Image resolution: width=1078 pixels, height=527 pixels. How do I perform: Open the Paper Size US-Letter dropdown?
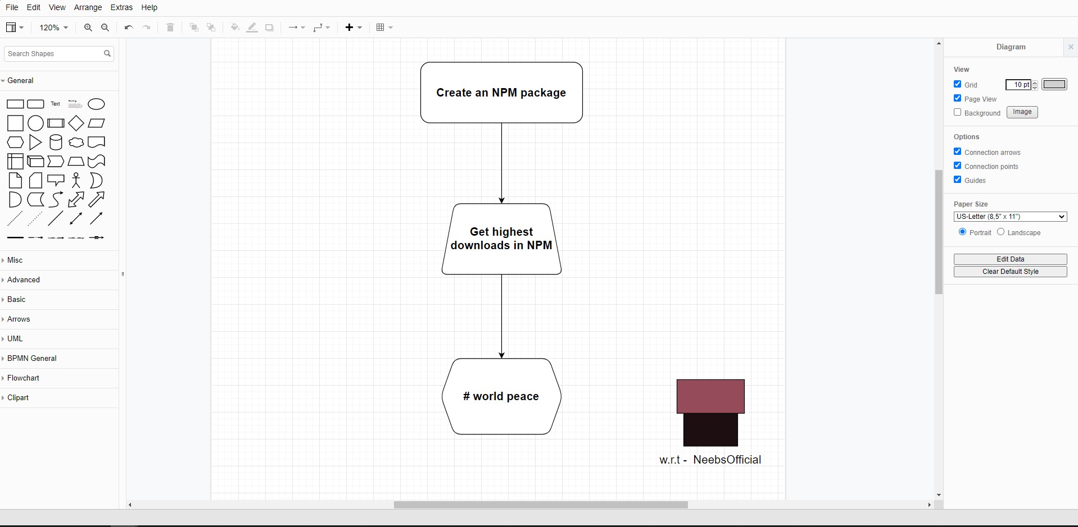pos(1010,217)
